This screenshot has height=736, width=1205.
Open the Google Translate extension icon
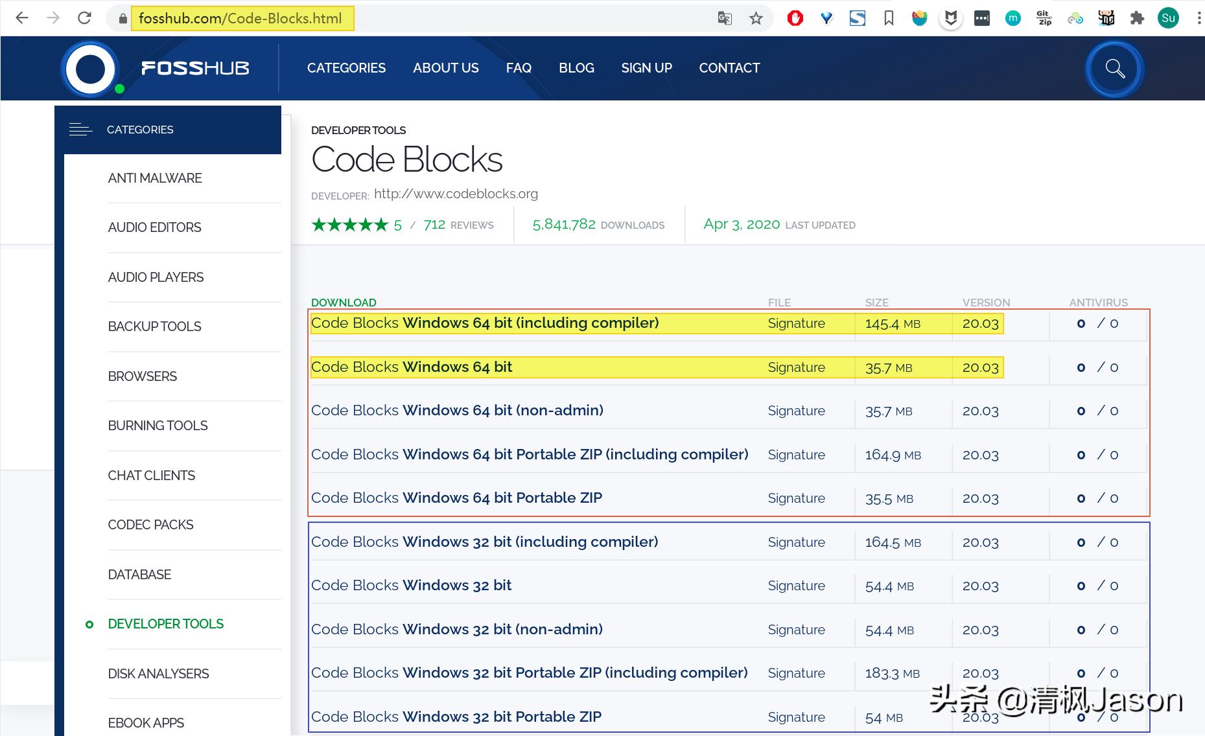(724, 18)
